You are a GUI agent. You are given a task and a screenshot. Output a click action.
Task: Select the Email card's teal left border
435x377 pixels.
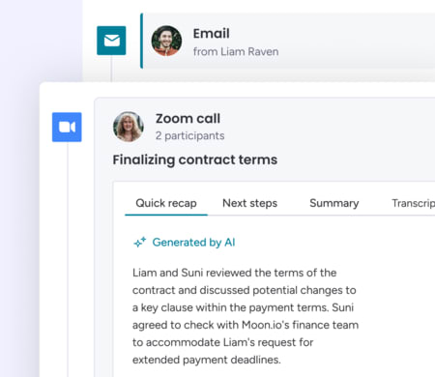pyautogui.click(x=141, y=41)
